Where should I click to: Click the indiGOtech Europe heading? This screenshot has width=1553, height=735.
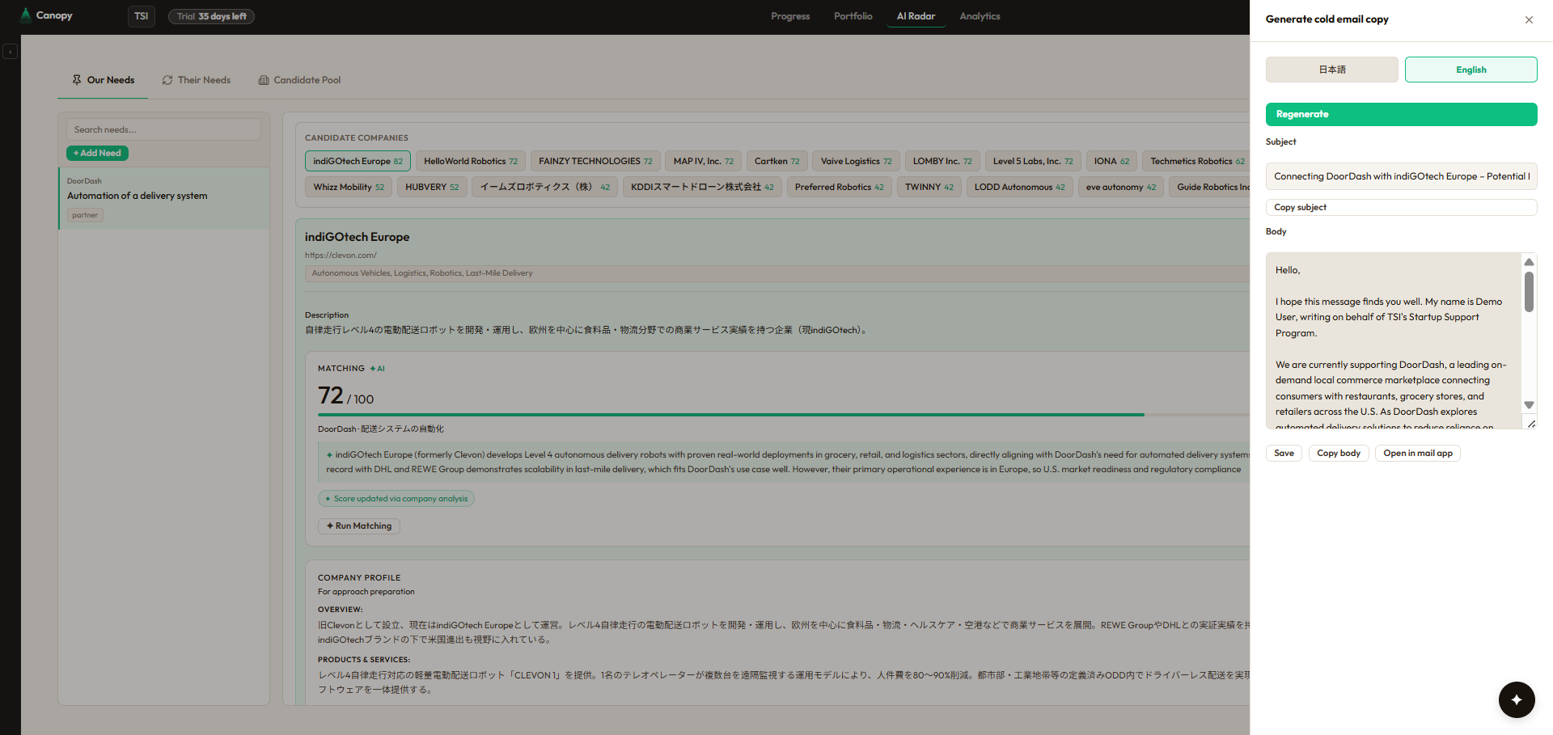click(357, 237)
